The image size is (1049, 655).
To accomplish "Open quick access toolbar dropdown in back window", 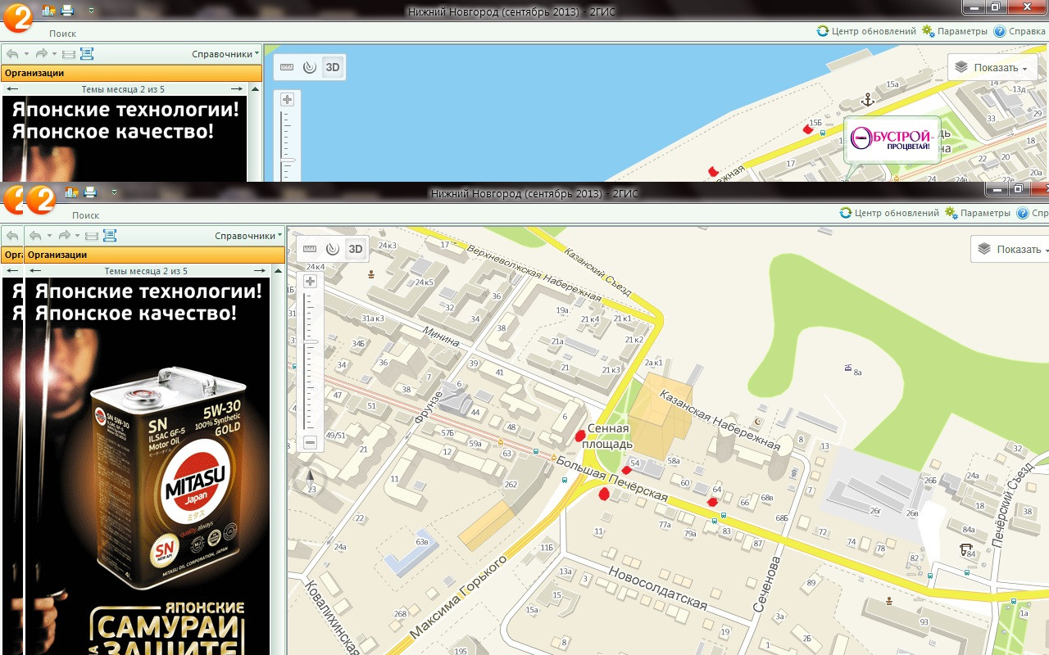I will [90, 11].
